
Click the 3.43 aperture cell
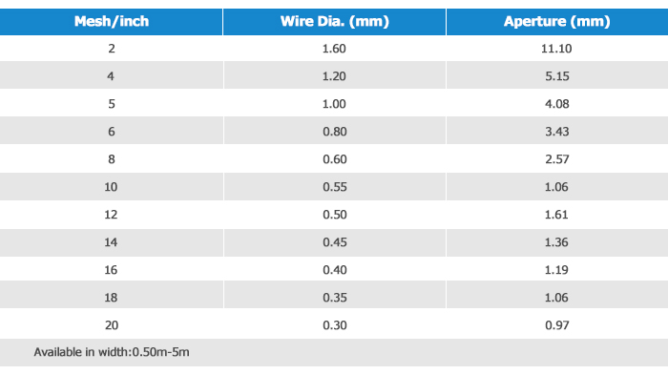pos(557,131)
